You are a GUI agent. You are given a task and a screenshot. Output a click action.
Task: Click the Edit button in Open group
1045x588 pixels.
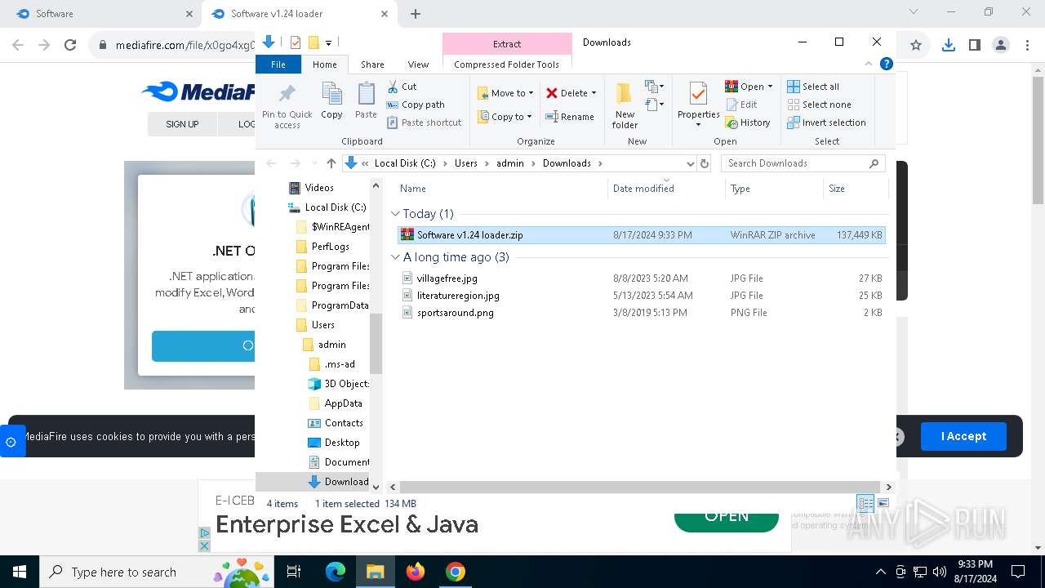pos(740,105)
